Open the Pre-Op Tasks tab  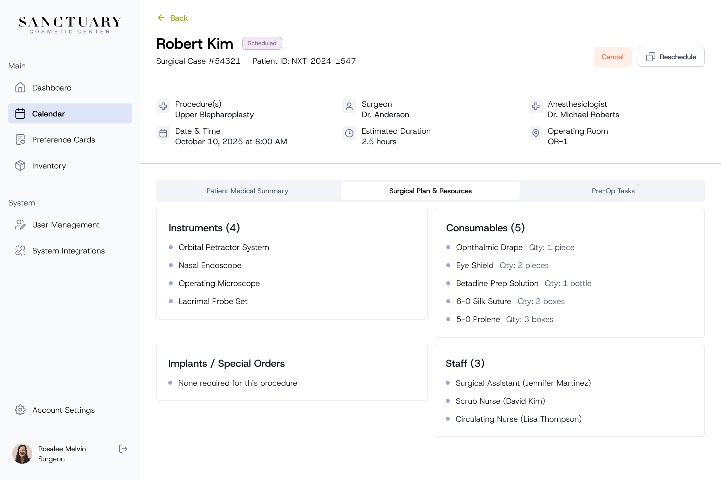613,191
